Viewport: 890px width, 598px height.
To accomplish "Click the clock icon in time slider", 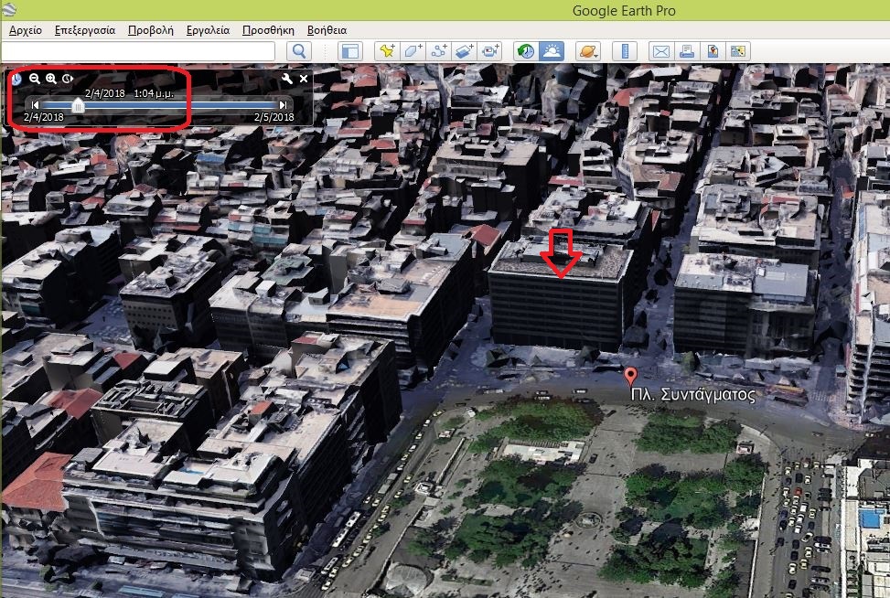I will (16, 79).
